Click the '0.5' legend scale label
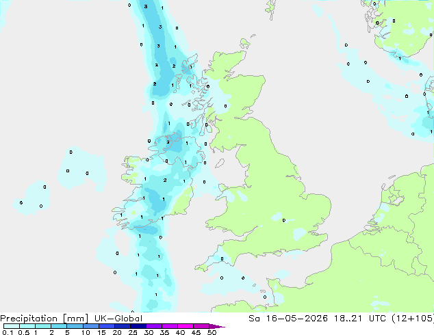This screenshot has height=335, width=434. (23, 332)
